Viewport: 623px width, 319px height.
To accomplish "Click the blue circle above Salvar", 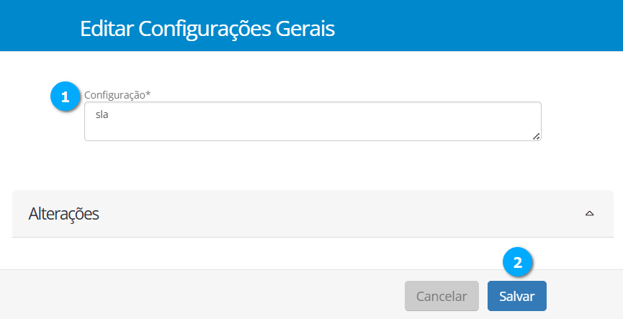I will point(517,263).
